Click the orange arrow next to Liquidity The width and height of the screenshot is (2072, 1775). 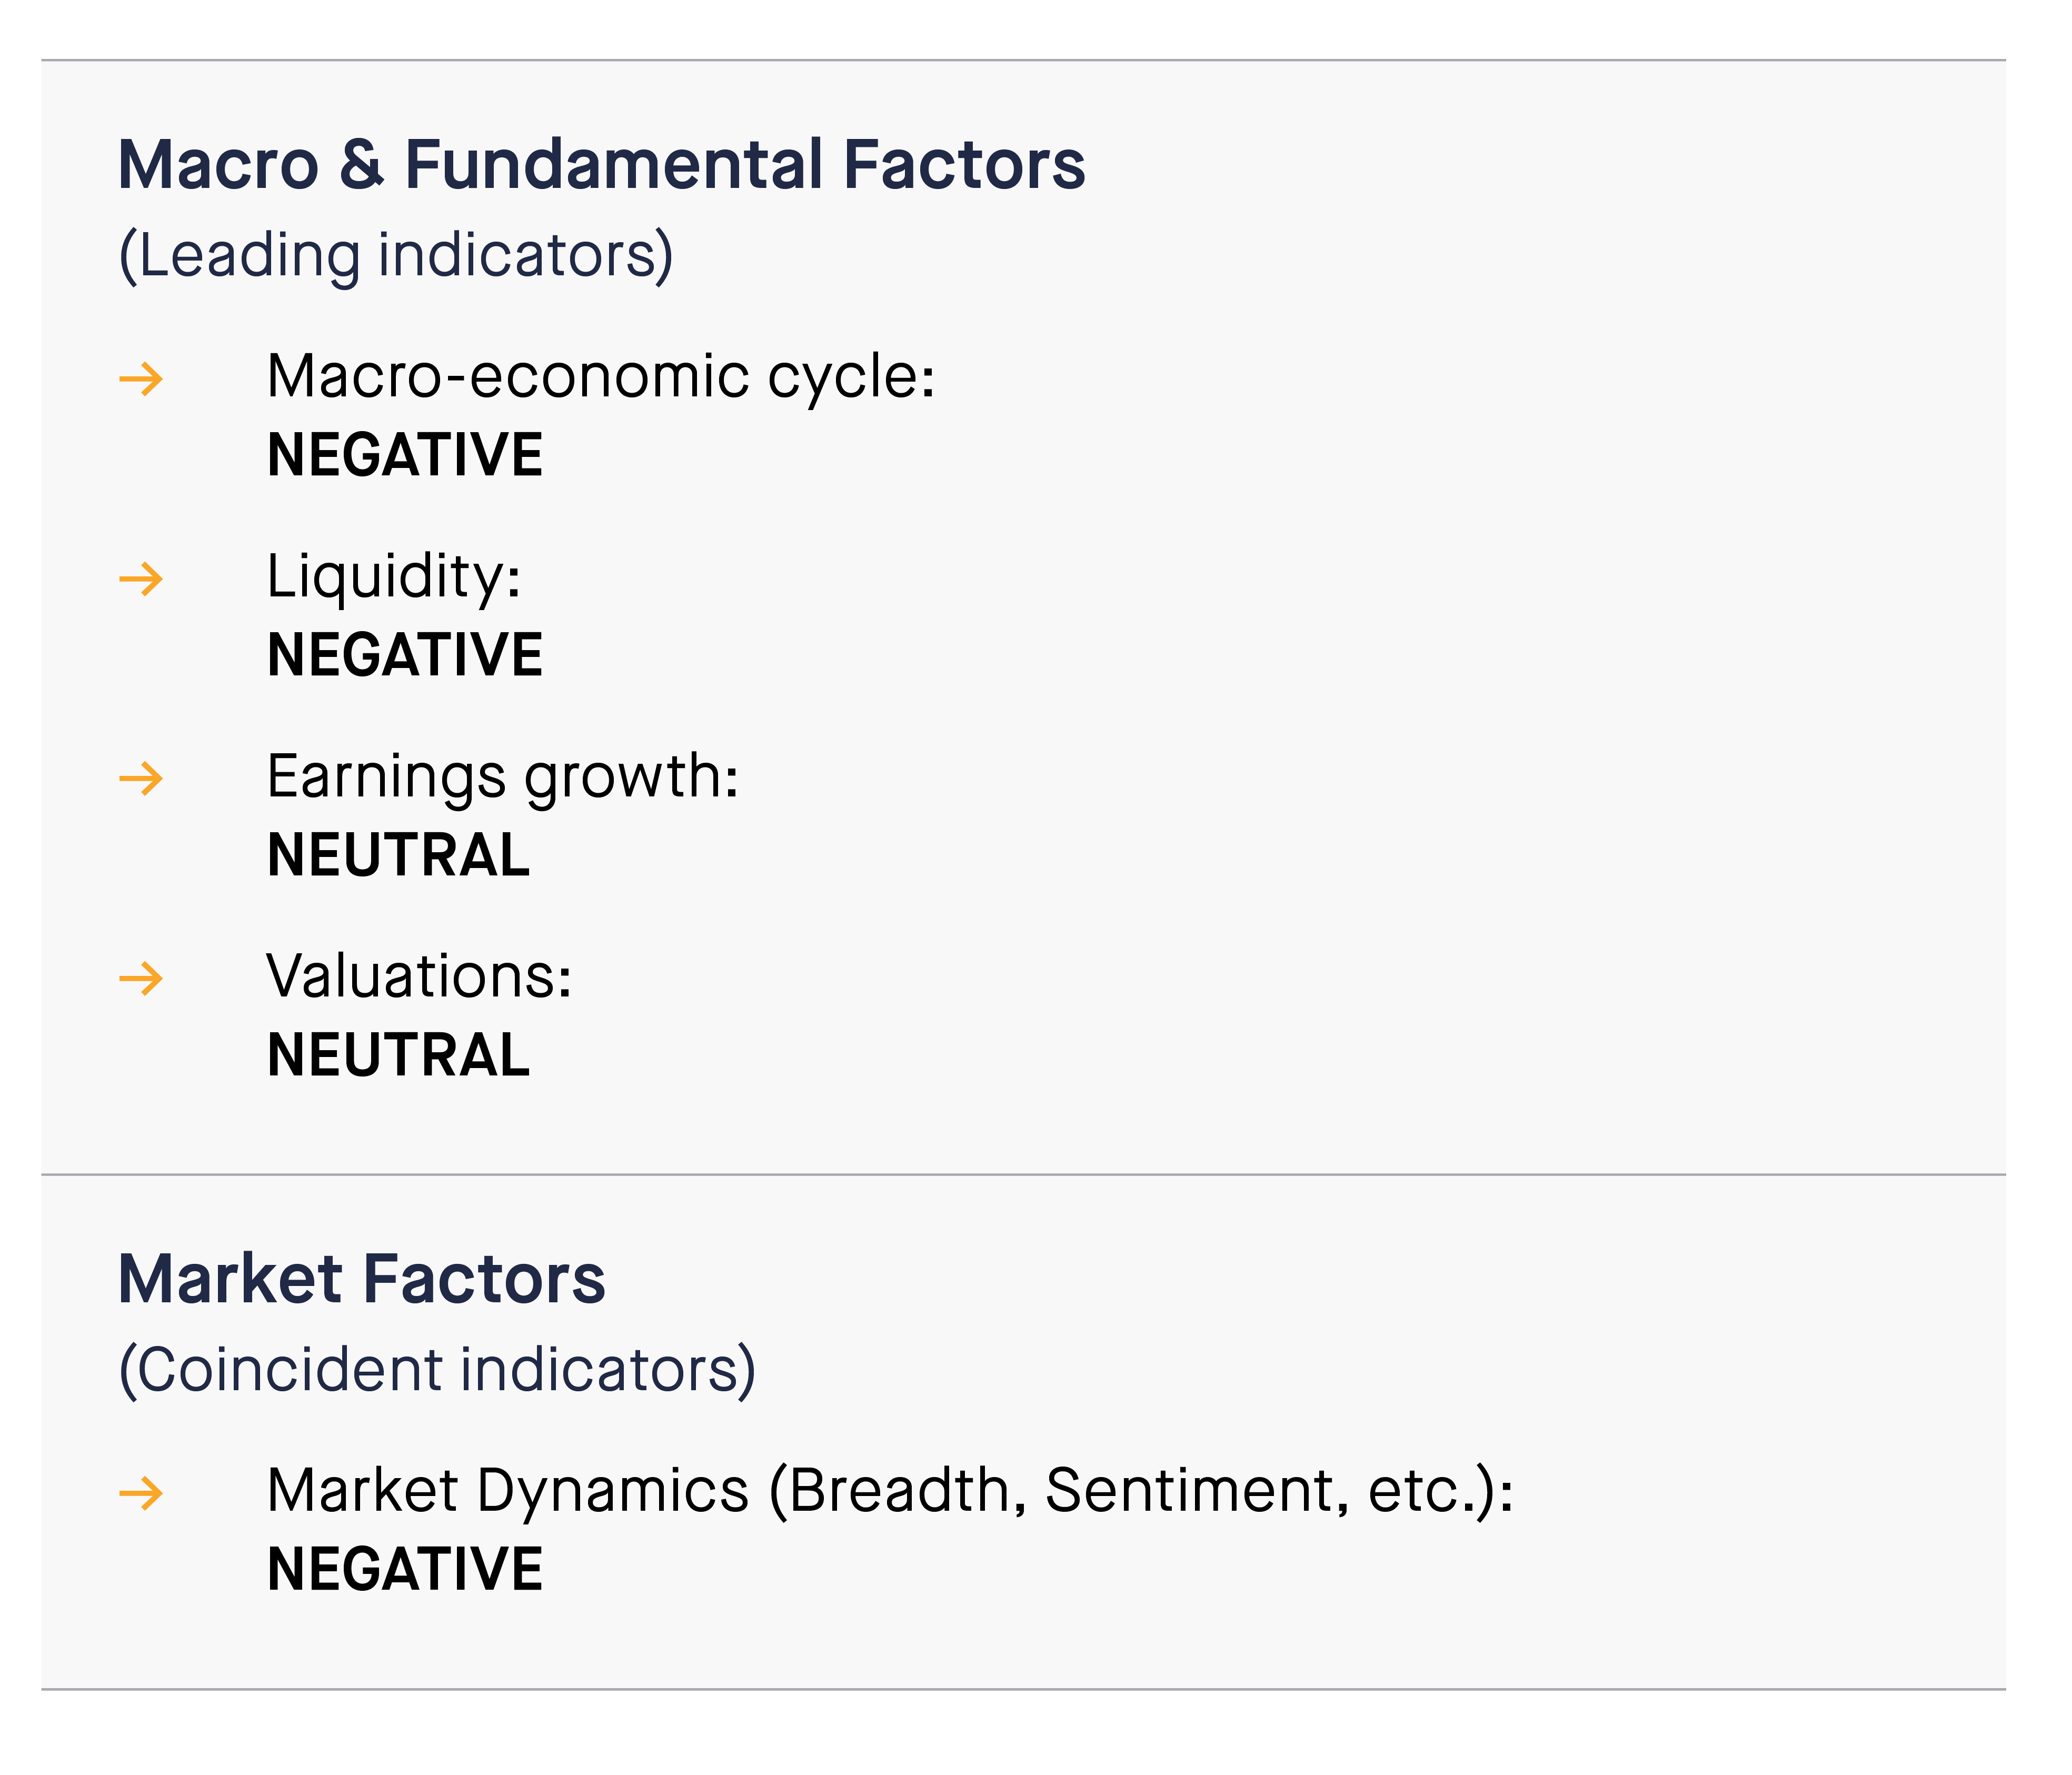click(141, 579)
